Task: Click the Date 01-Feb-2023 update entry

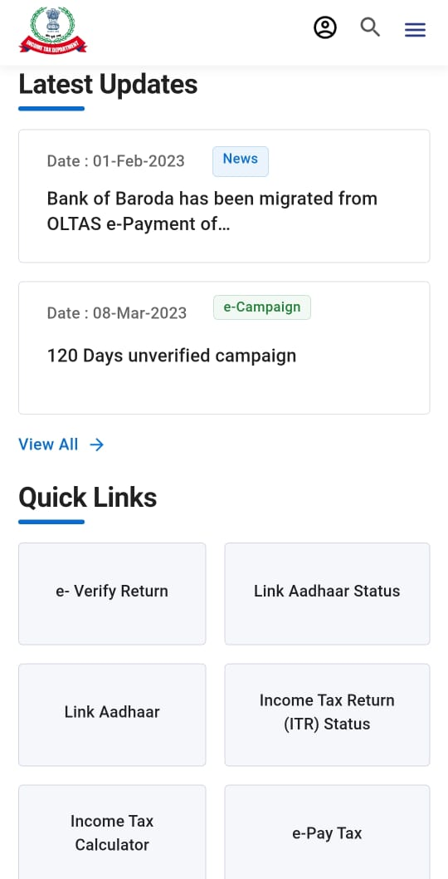Action: coord(116,161)
